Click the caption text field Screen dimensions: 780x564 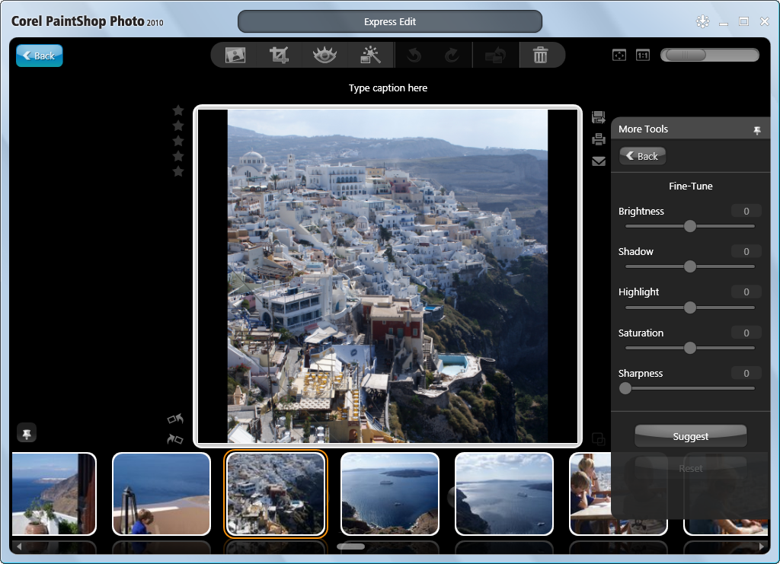[388, 88]
